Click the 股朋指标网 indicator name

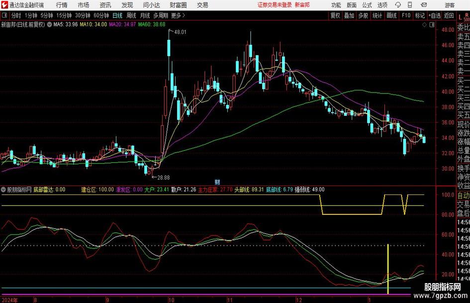point(19,190)
